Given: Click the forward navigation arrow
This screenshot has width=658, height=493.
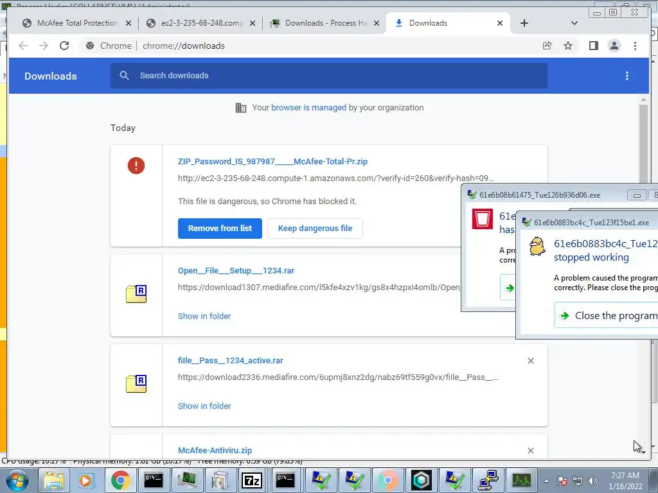Looking at the screenshot, I should point(44,46).
